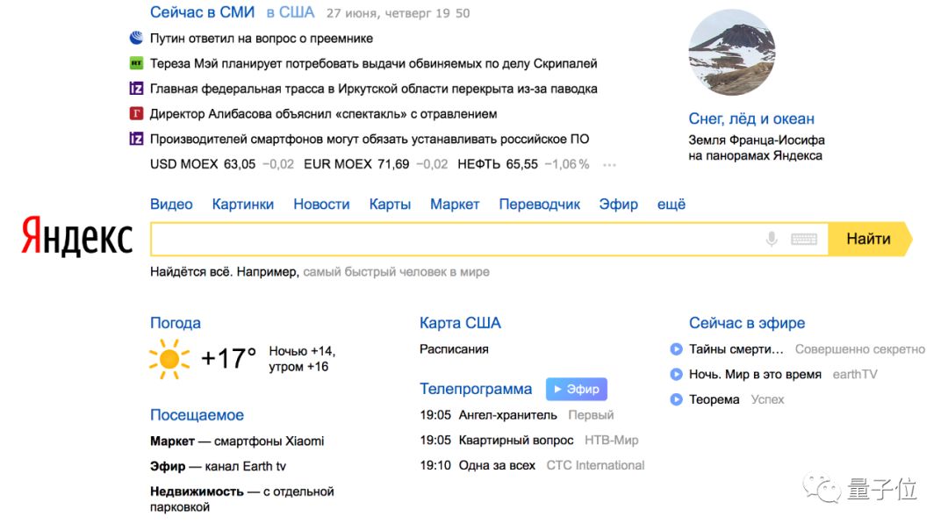The image size is (948, 531).
Task: Click the microphone voice search icon
Action: 772,239
